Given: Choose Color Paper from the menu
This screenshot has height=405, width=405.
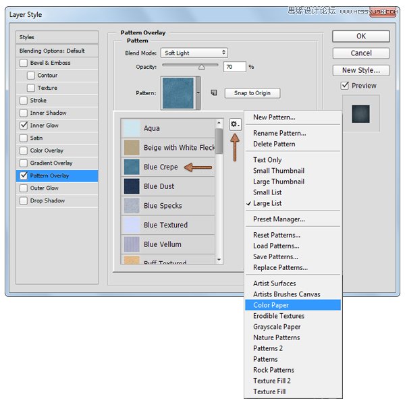Looking at the screenshot, I should click(x=271, y=305).
